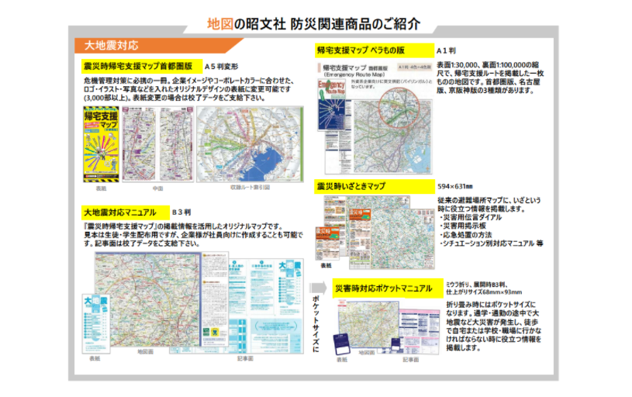Click the シチュエーション別対応マニュアル 等 bullet

(x=492, y=243)
